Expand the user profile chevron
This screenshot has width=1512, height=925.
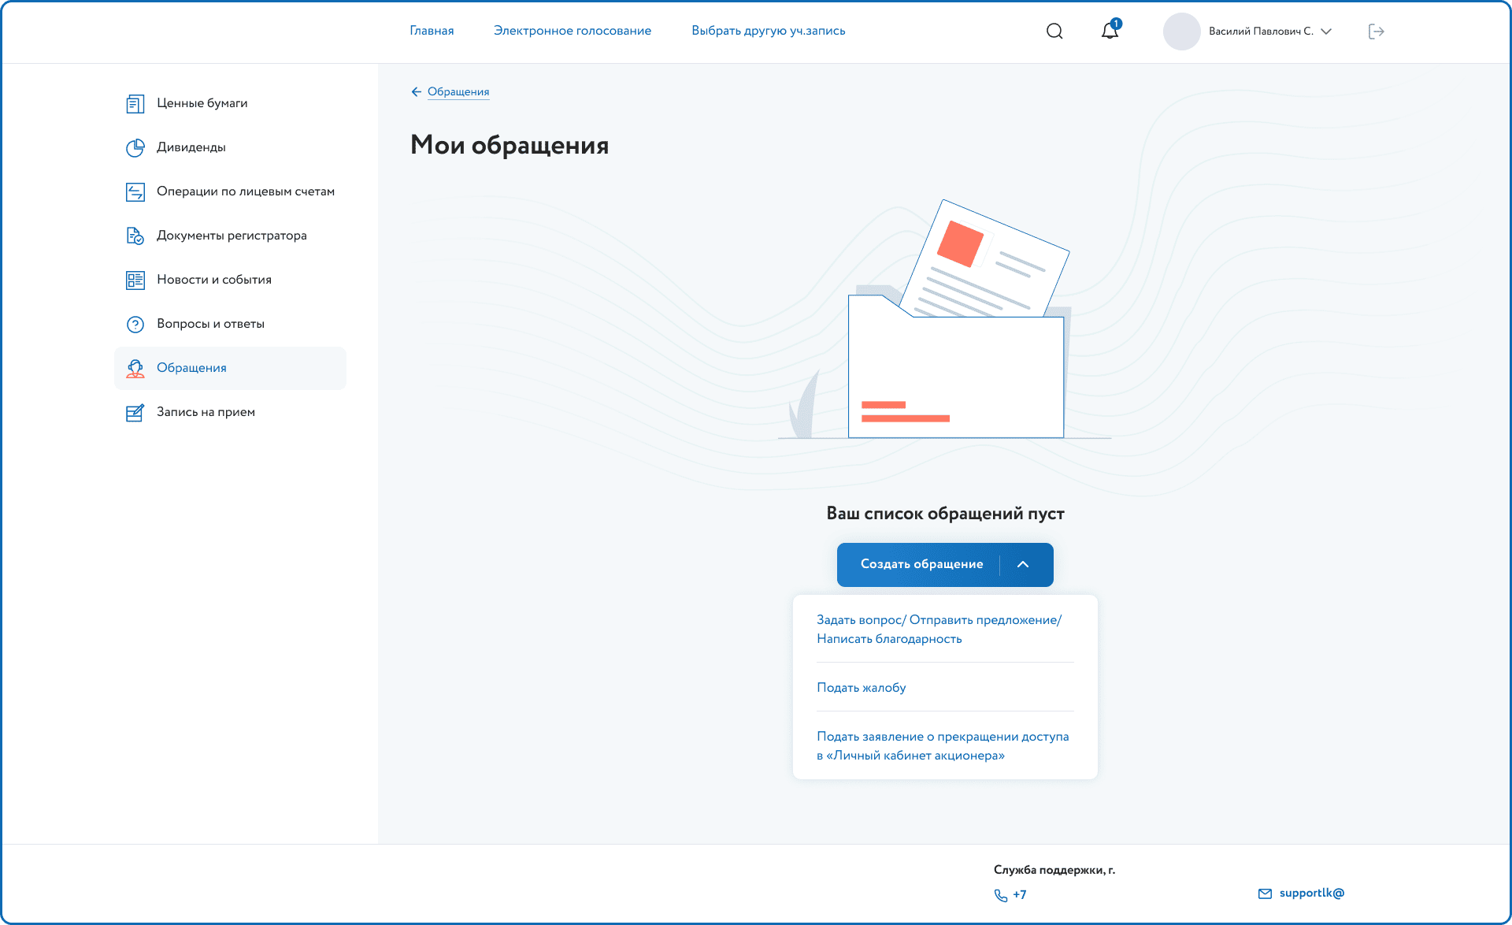coord(1326,32)
